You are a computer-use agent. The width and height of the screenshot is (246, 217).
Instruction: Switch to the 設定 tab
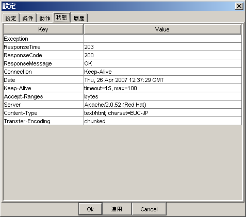pos(11,18)
